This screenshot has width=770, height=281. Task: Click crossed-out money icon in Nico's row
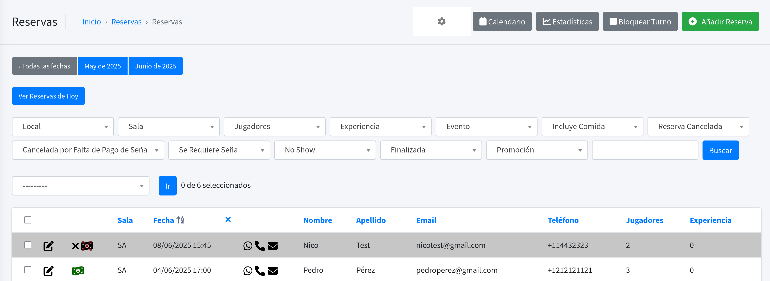coord(87,246)
